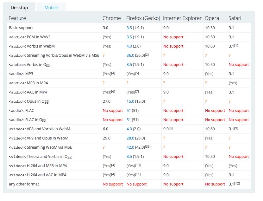Click the '<audio>: MP3' feature cell
Screen dimensions: 263x201
point(54,74)
